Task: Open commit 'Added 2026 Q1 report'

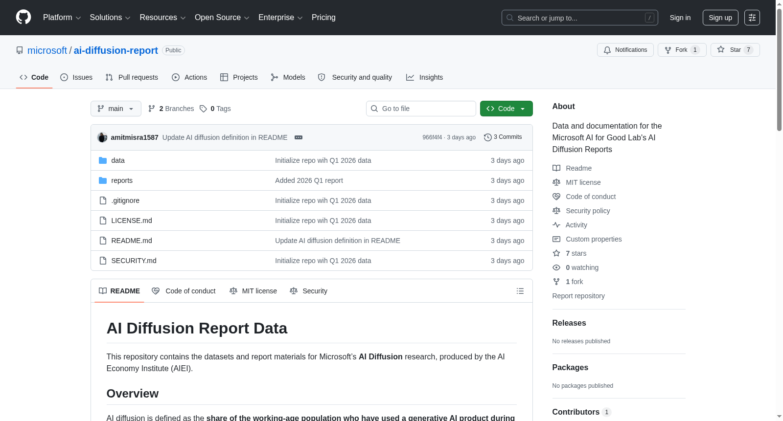Action: 309,180
